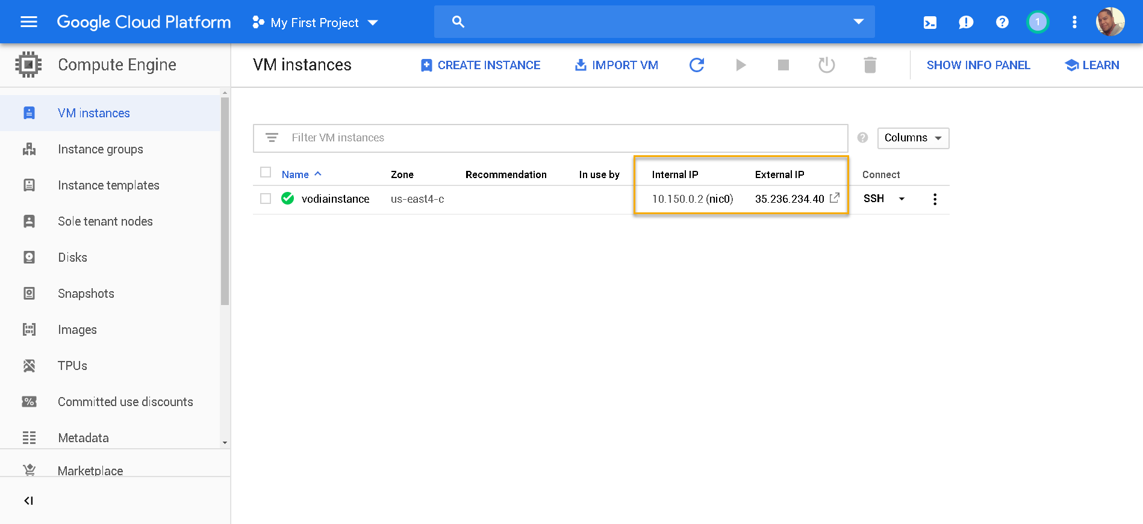Viewport: 1143px width, 524px height.
Task: Click sidebar scroll down arrow
Action: click(x=225, y=443)
